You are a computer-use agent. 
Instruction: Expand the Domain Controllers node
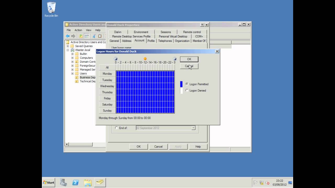coord(72,62)
